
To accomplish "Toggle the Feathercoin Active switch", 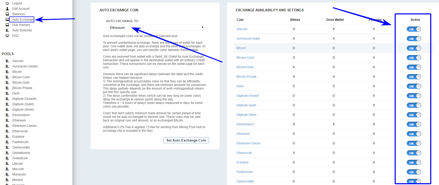I will 414,172.
